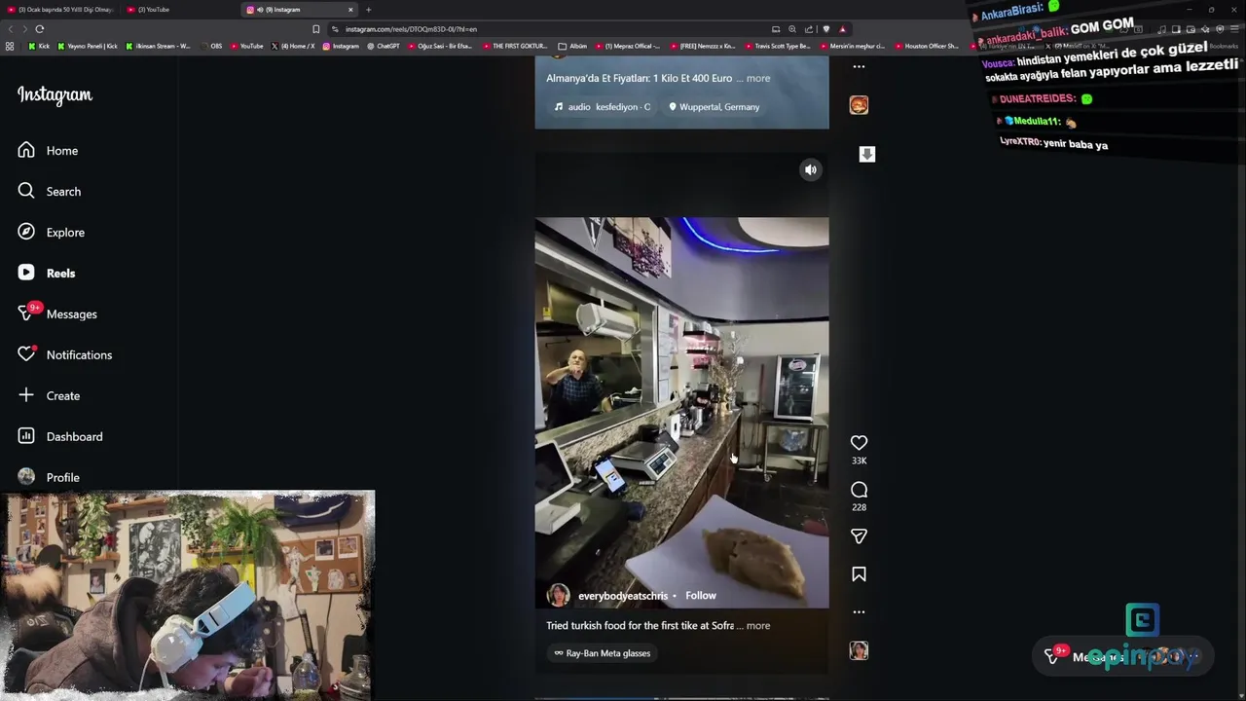Click the download arrow icon beside the reel
The height and width of the screenshot is (701, 1246).
(867, 154)
